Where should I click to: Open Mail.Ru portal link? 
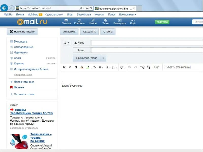coord(8,14)
